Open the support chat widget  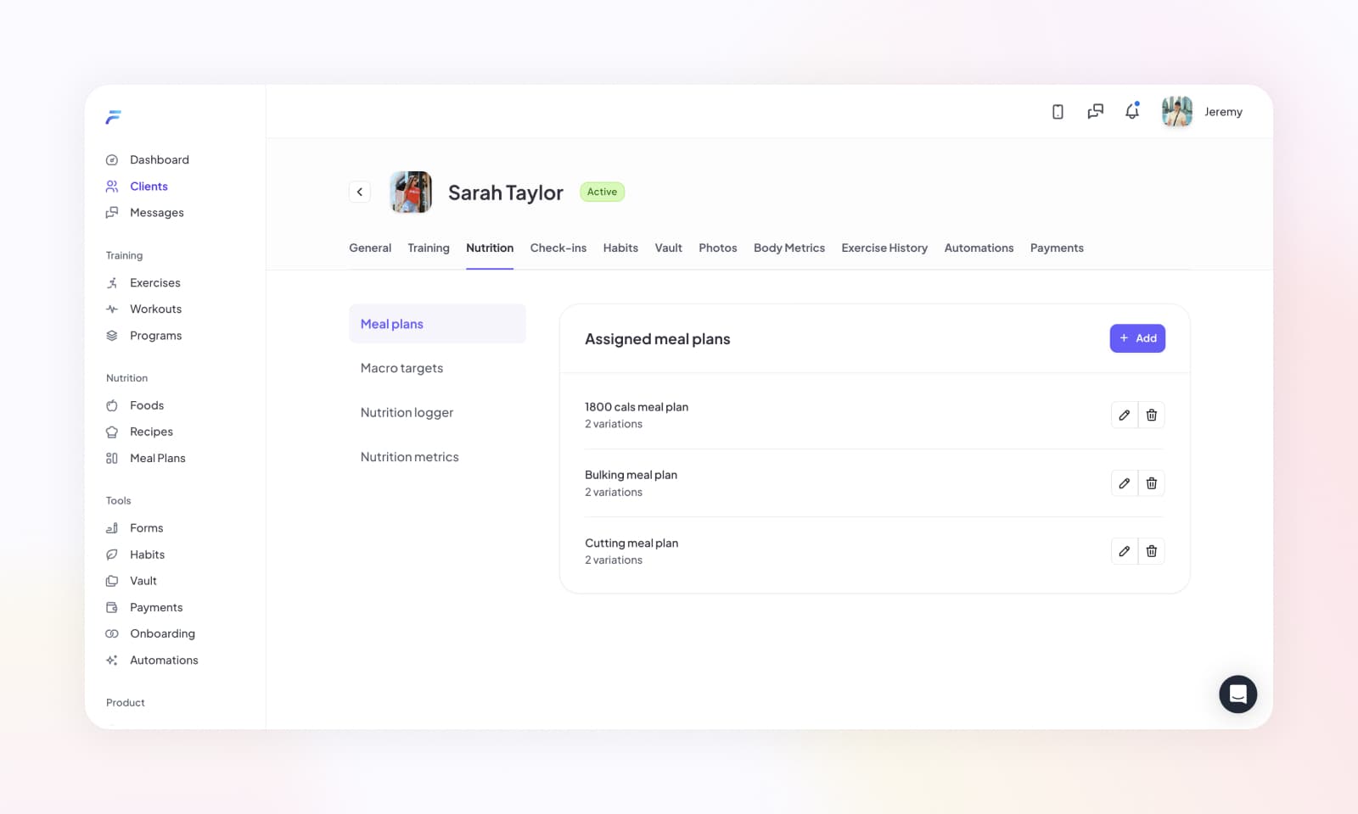(1237, 694)
